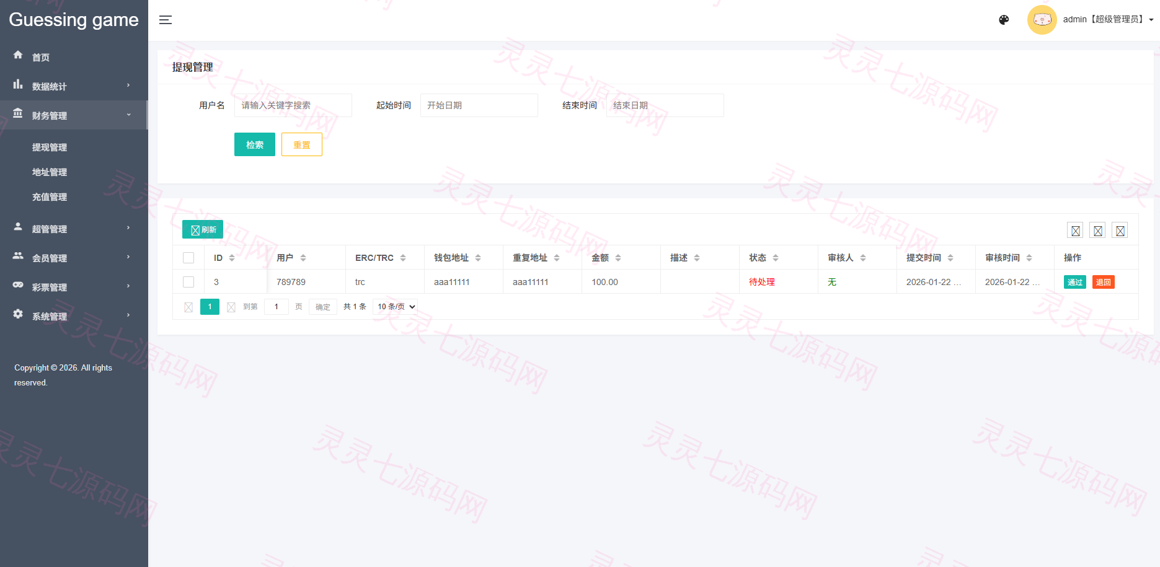The height and width of the screenshot is (567, 1160).
Task: Approve the withdrawal with the 通过 button
Action: [x=1075, y=282]
